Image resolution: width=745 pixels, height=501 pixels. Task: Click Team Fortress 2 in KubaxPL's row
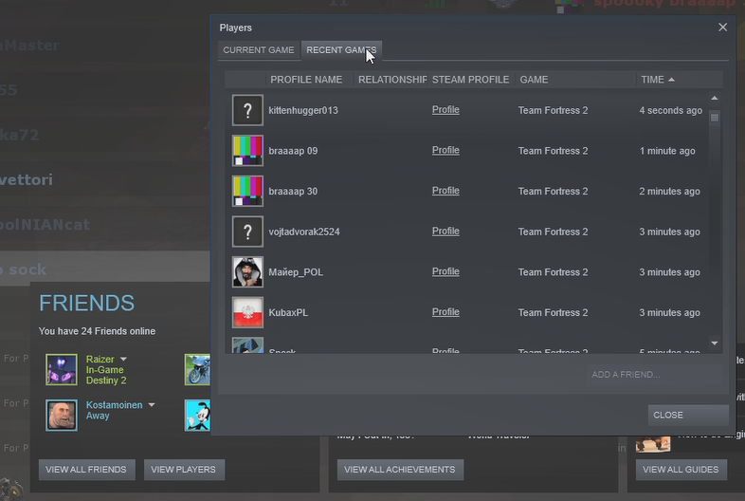pyautogui.click(x=553, y=312)
